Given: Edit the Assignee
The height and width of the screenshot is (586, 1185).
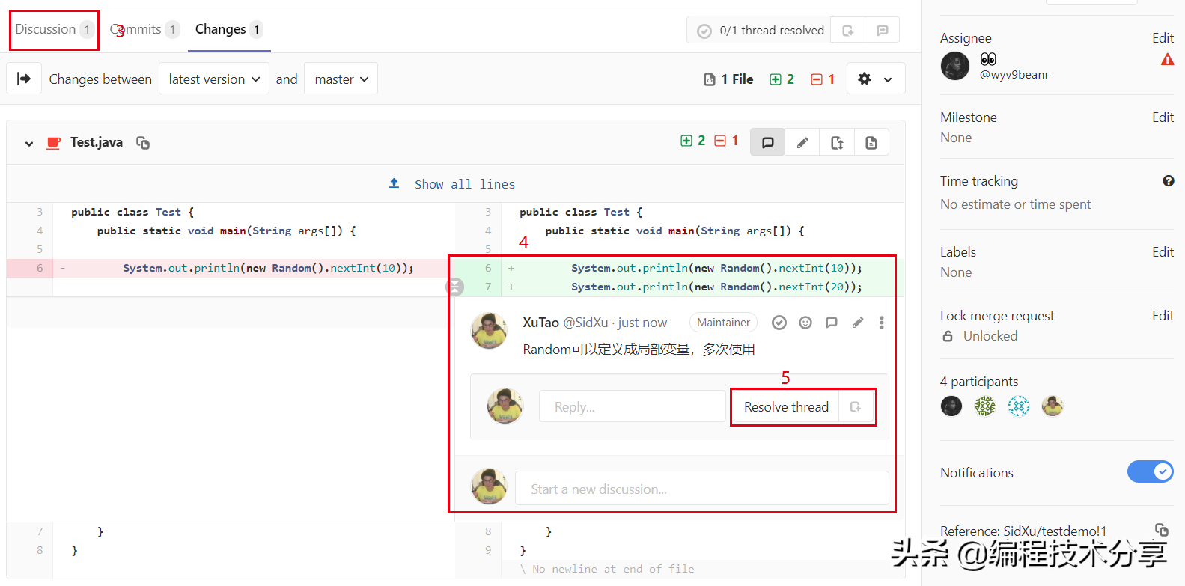Looking at the screenshot, I should 1163,38.
